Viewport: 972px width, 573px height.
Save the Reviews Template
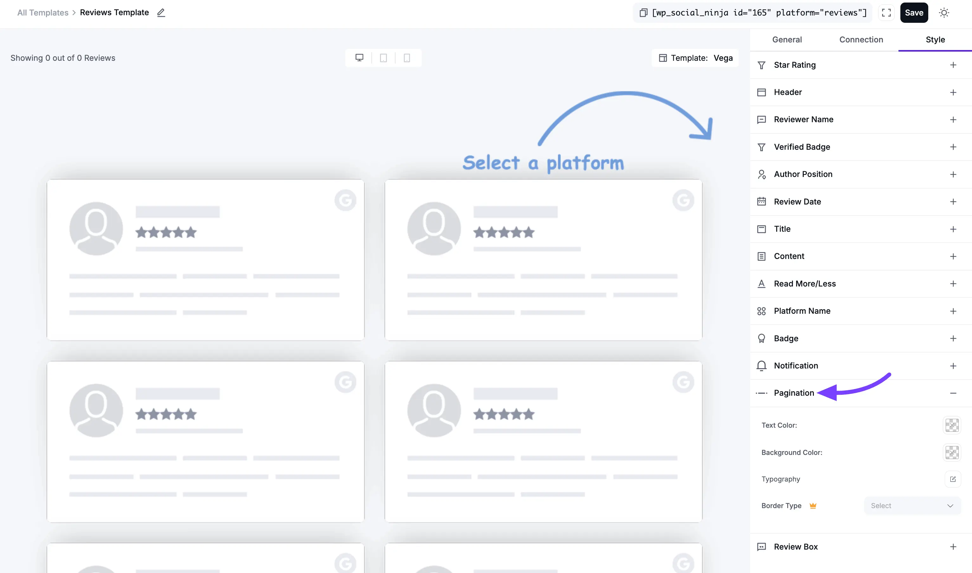(914, 12)
